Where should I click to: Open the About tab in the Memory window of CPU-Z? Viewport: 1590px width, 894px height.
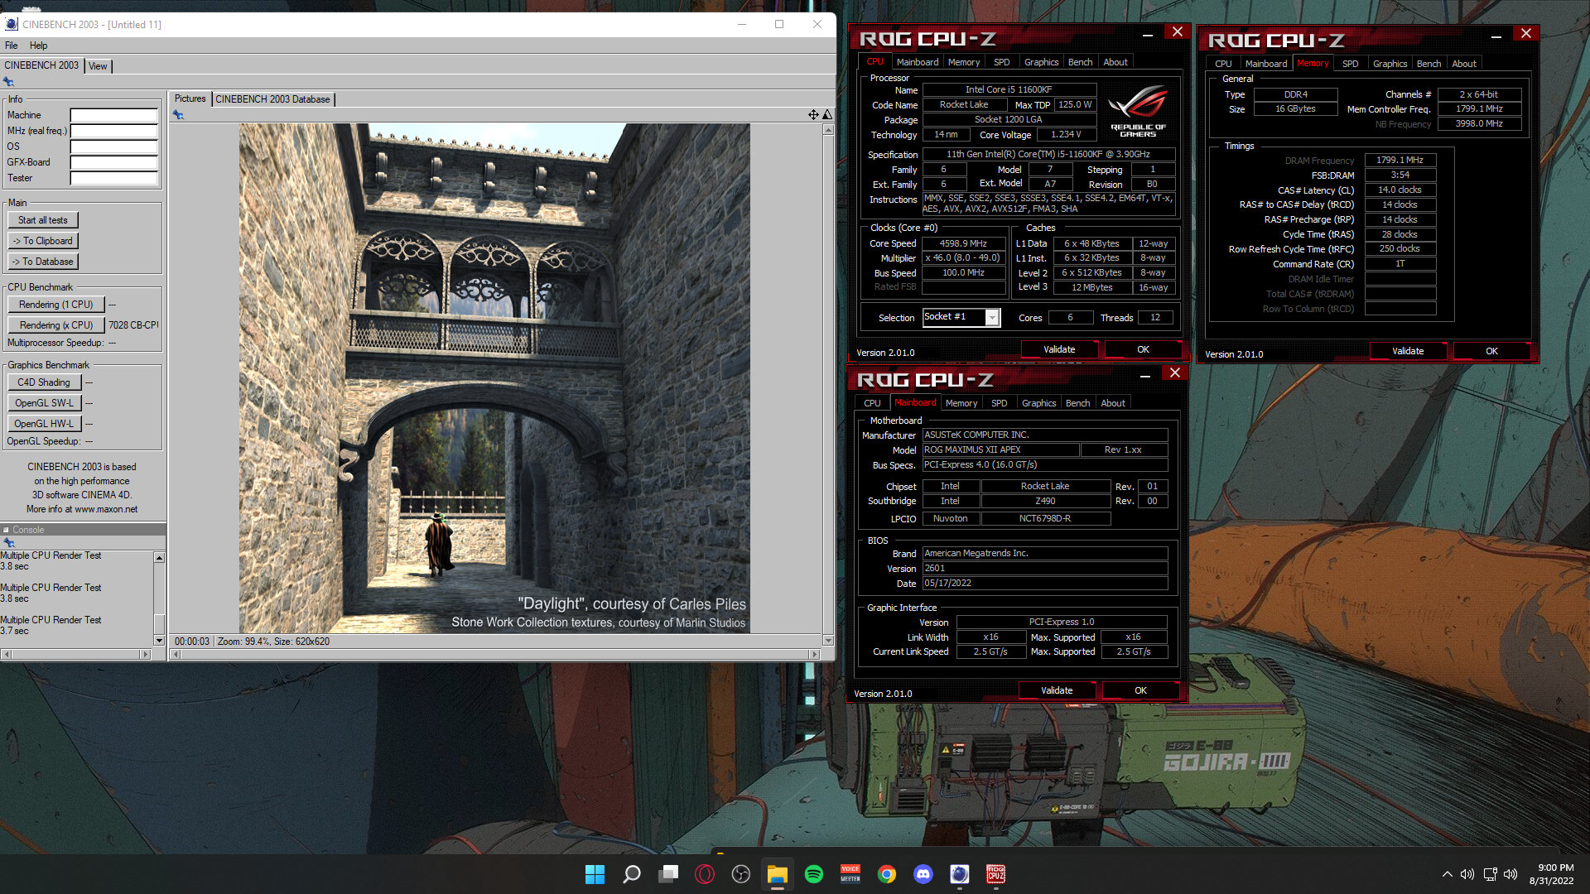(1464, 64)
